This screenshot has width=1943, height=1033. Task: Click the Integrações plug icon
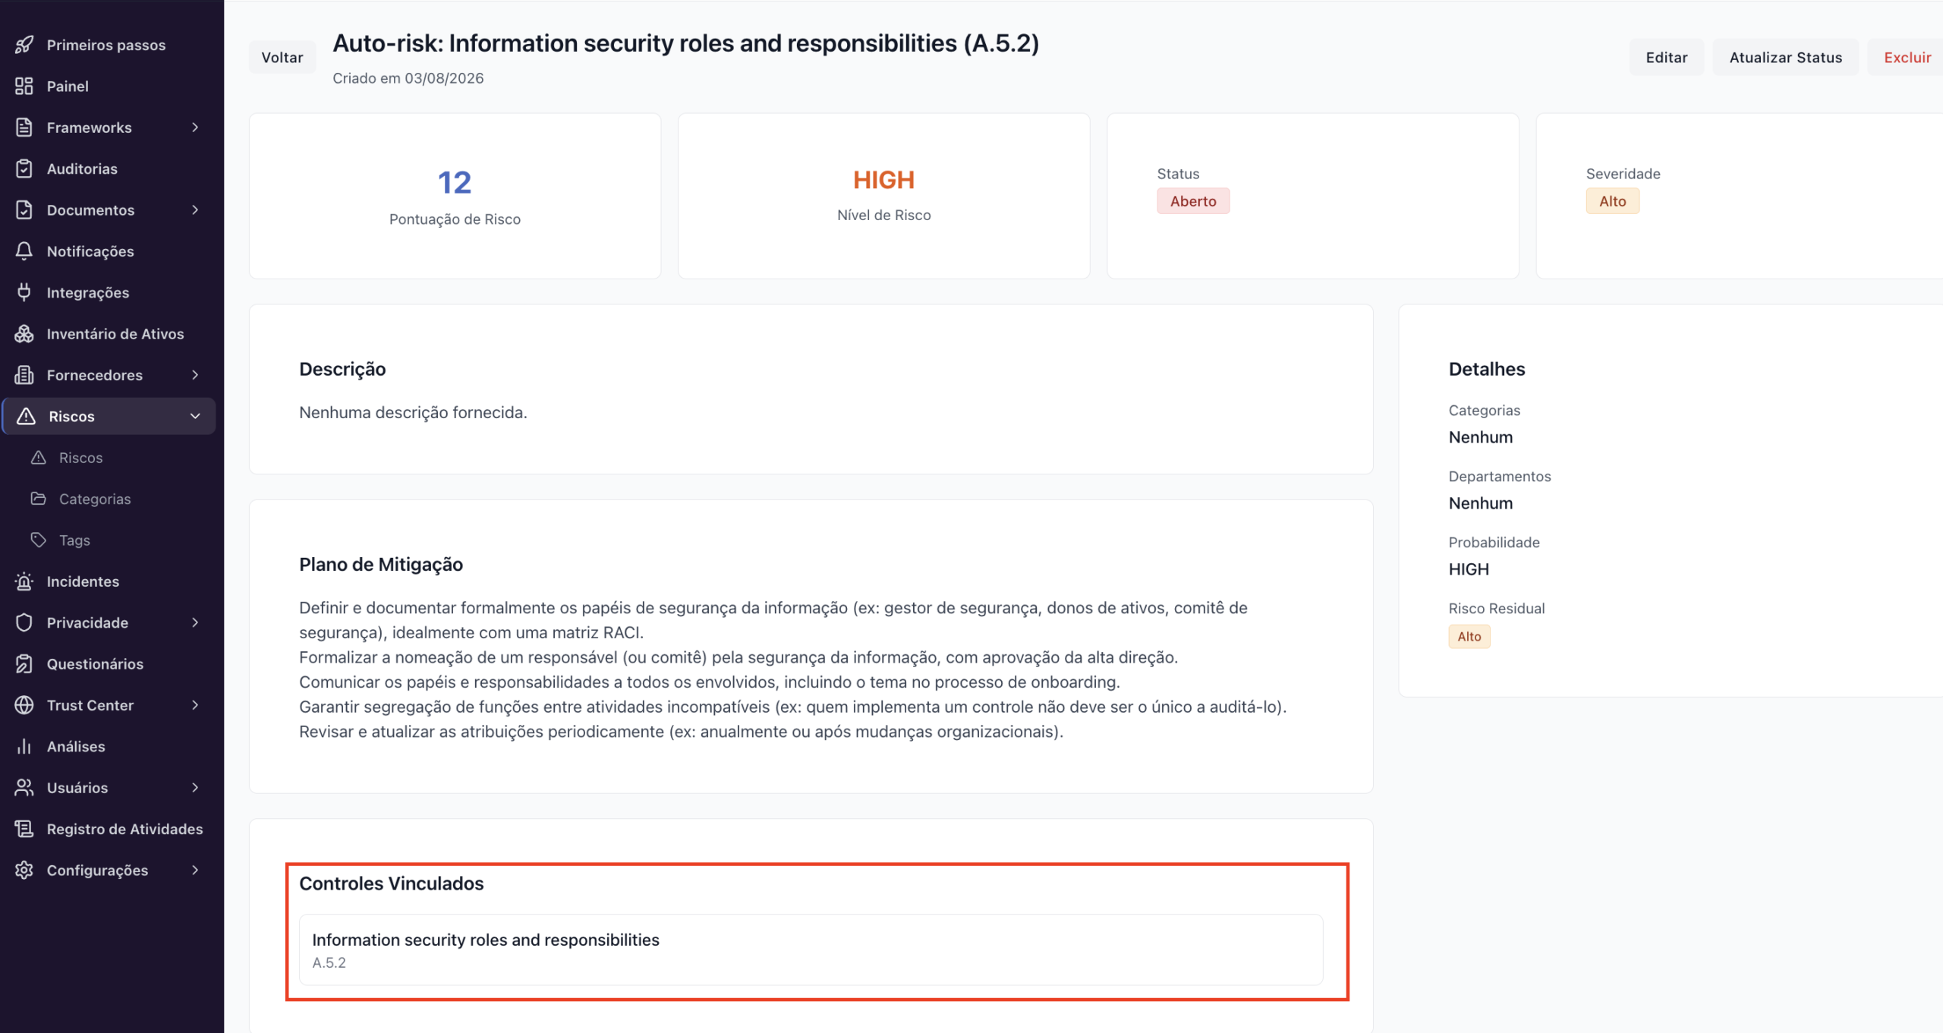pyautogui.click(x=24, y=292)
